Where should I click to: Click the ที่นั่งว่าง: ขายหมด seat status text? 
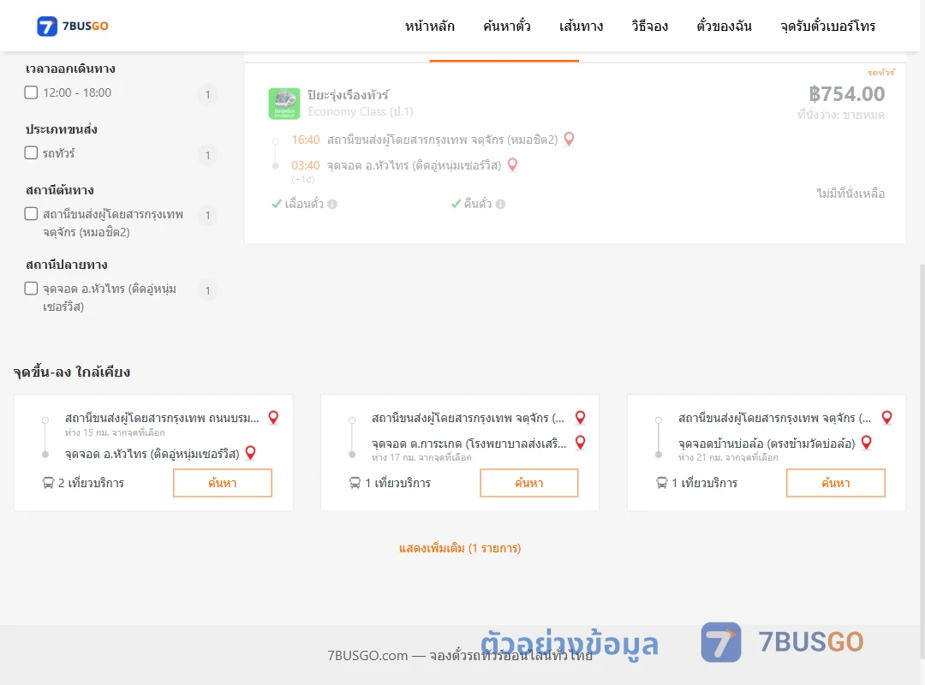pos(841,115)
